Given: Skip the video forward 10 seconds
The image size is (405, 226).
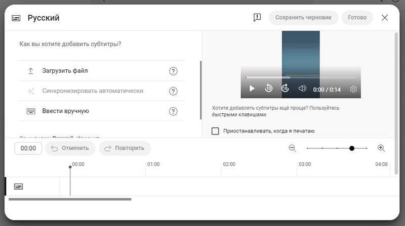Looking at the screenshot, I should 285,88.
